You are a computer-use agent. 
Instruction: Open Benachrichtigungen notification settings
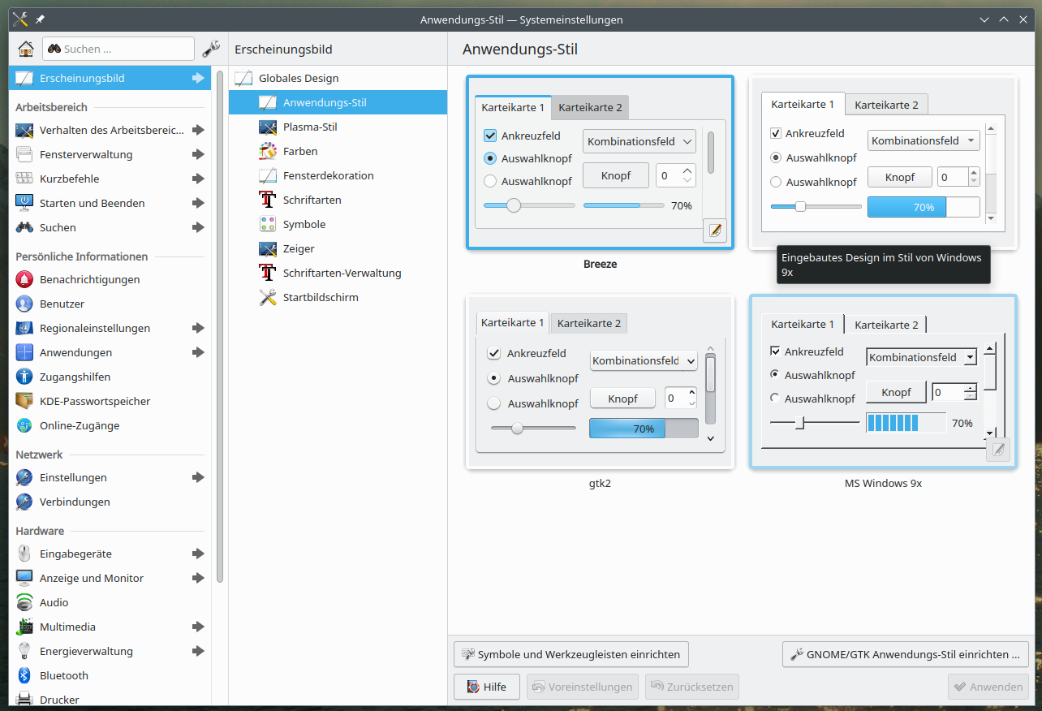[x=89, y=279]
